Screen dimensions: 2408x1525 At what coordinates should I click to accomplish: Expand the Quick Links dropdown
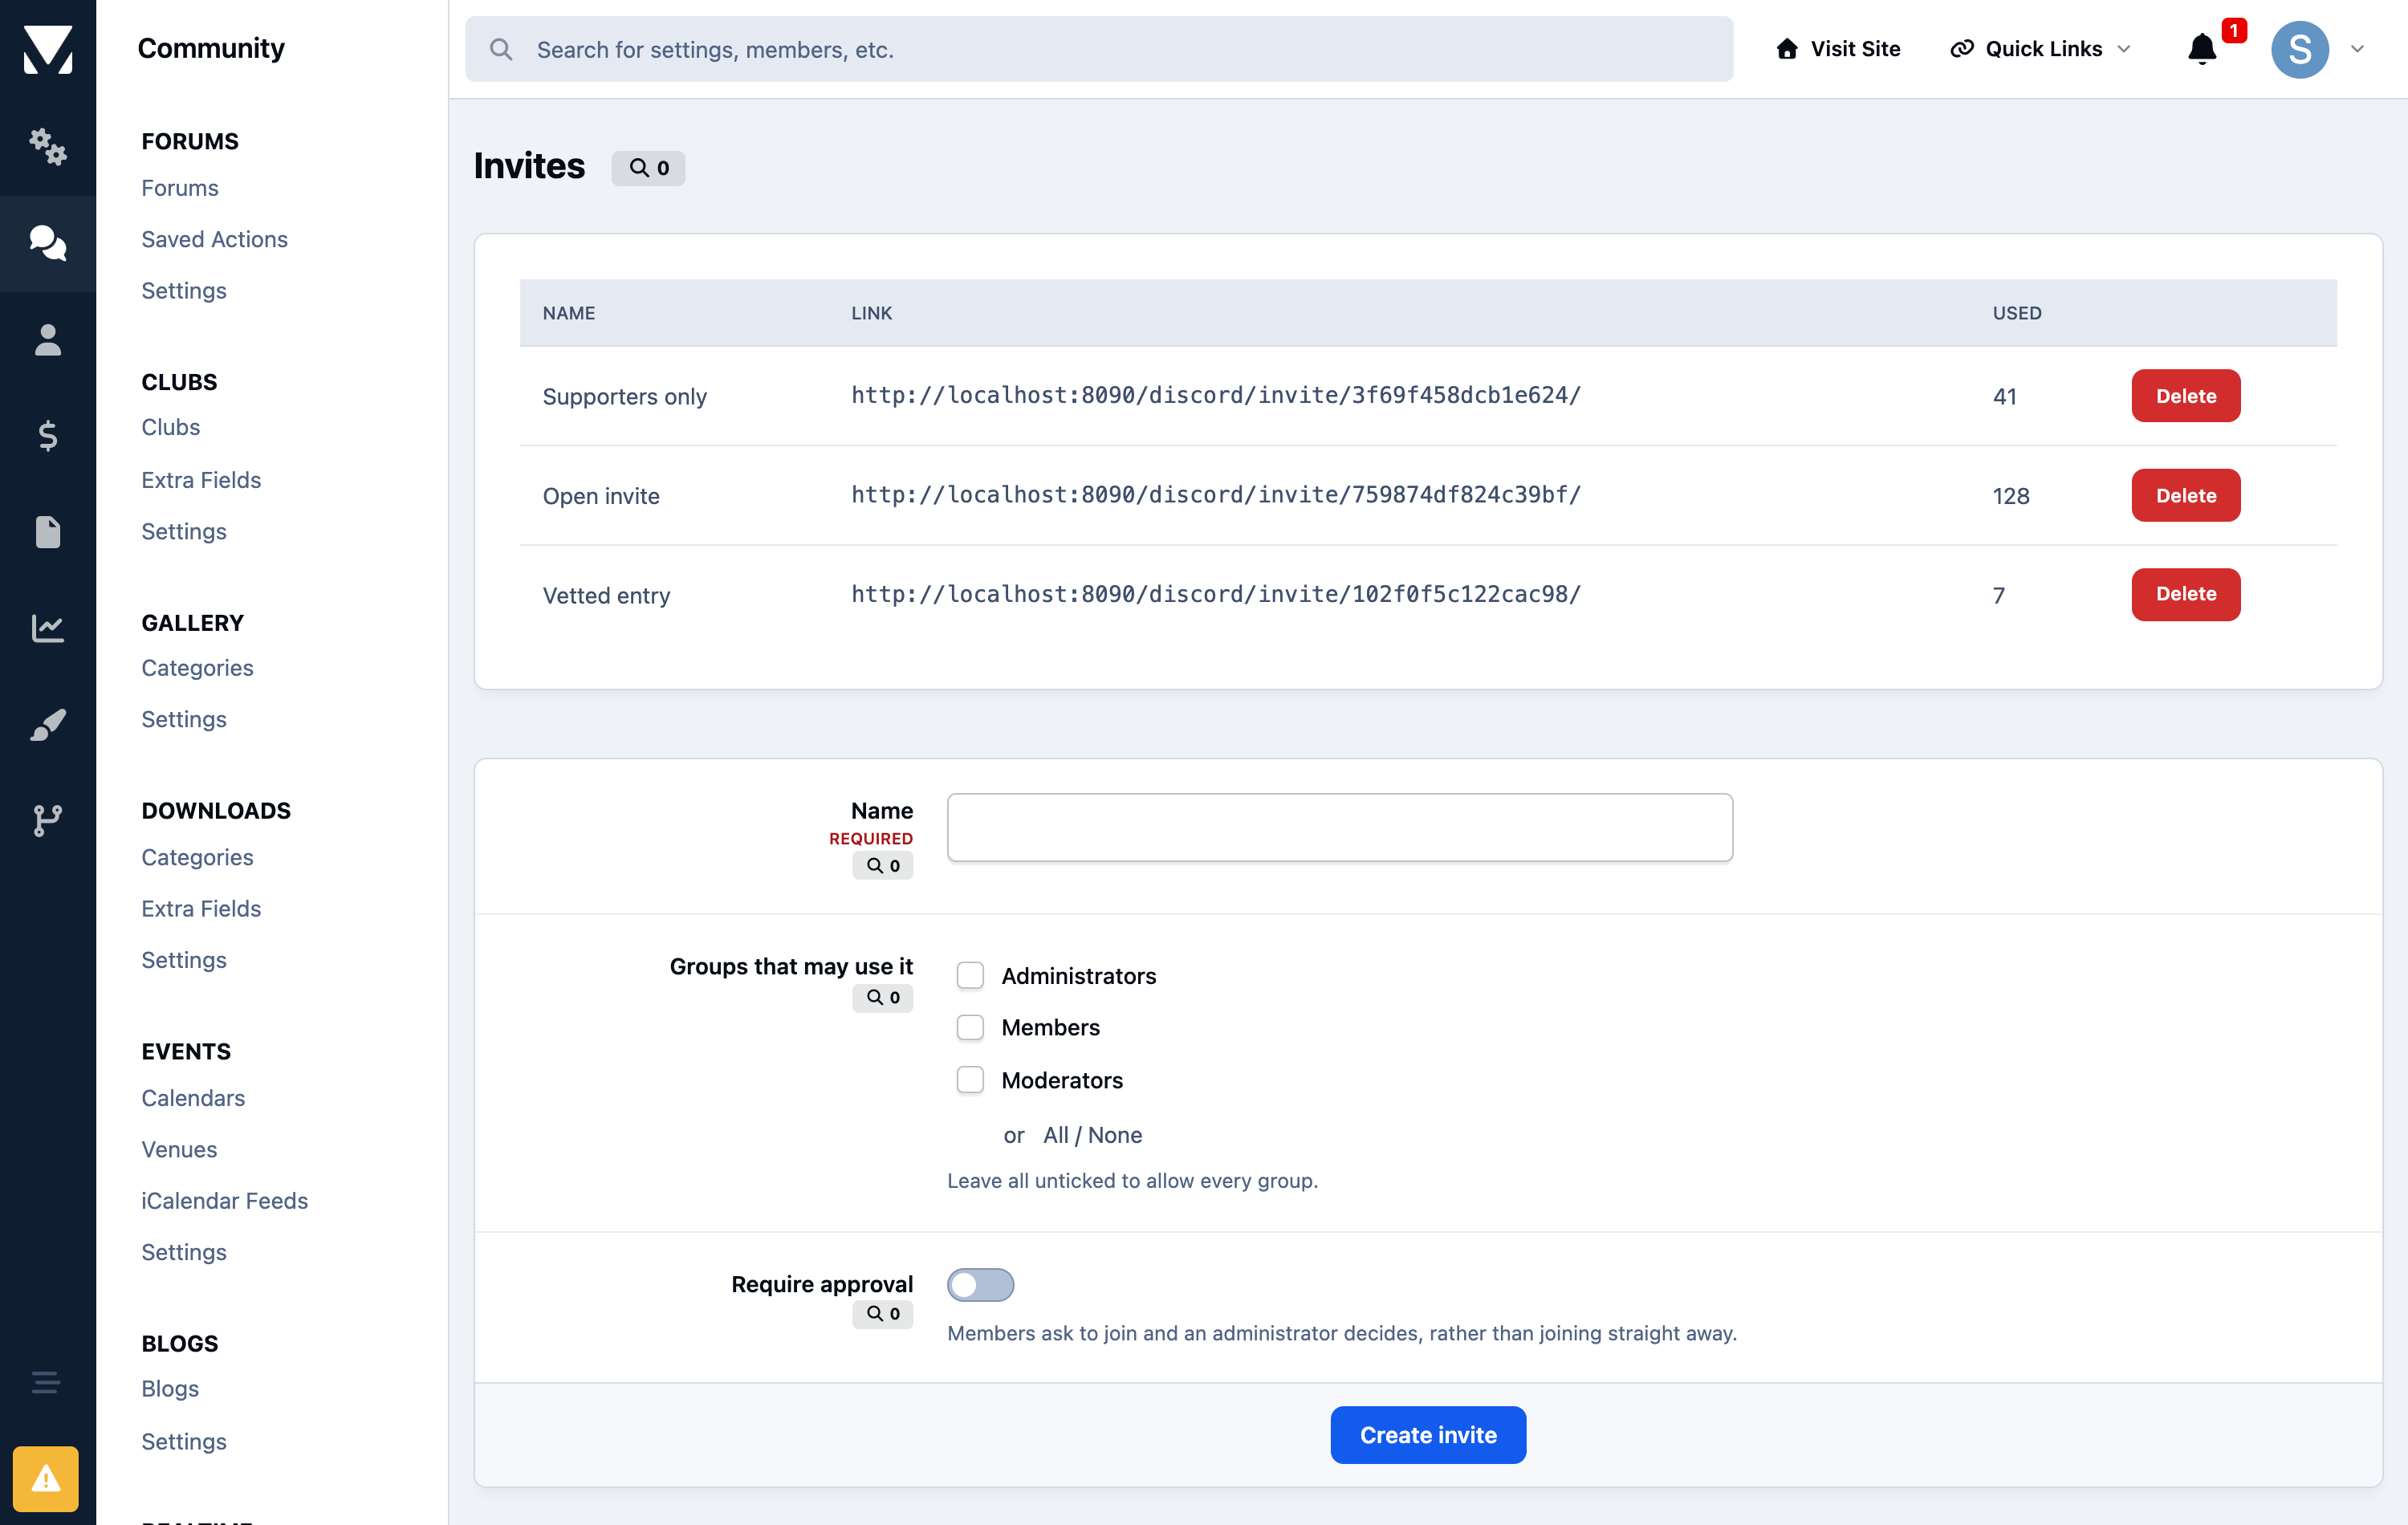click(x=2040, y=49)
